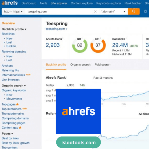The height and width of the screenshot is (149, 149).
Task: Click the DR 87 orange gauge
Action: pyautogui.click(x=98, y=45)
